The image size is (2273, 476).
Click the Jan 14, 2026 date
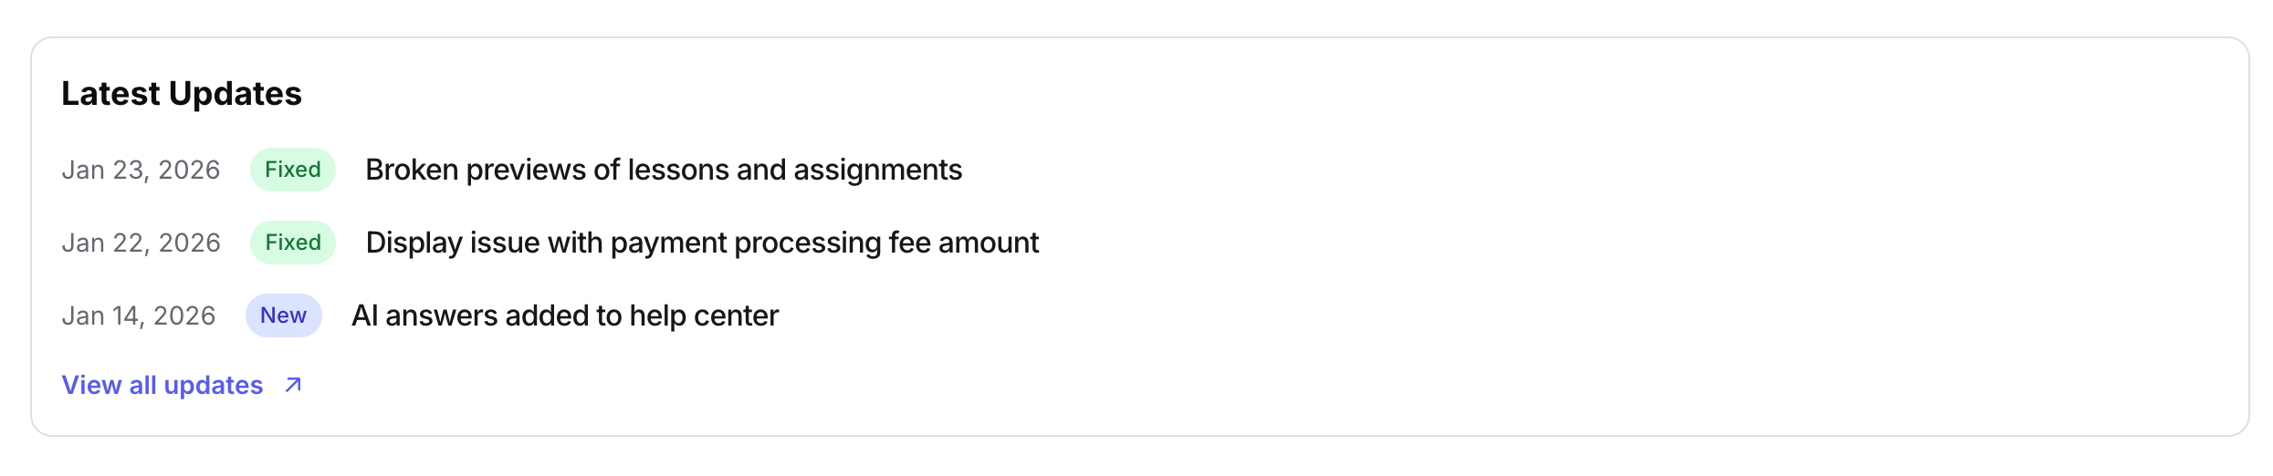[x=139, y=316]
